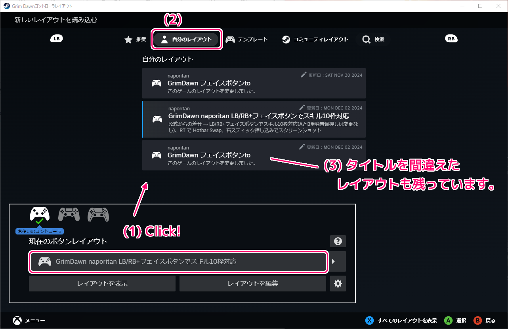This screenshot has height=329, width=508.
Task: Select the GrimDawn フェイスボタンto title dated DEC 02
Action: (209, 155)
